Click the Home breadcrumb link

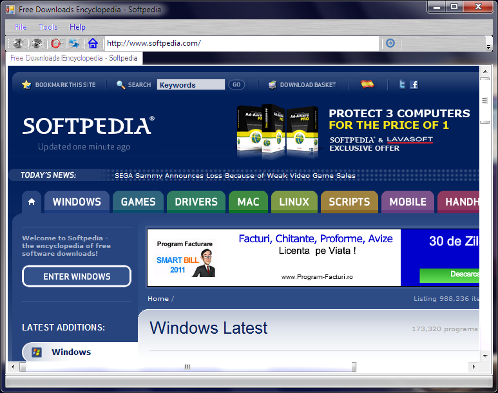158,299
